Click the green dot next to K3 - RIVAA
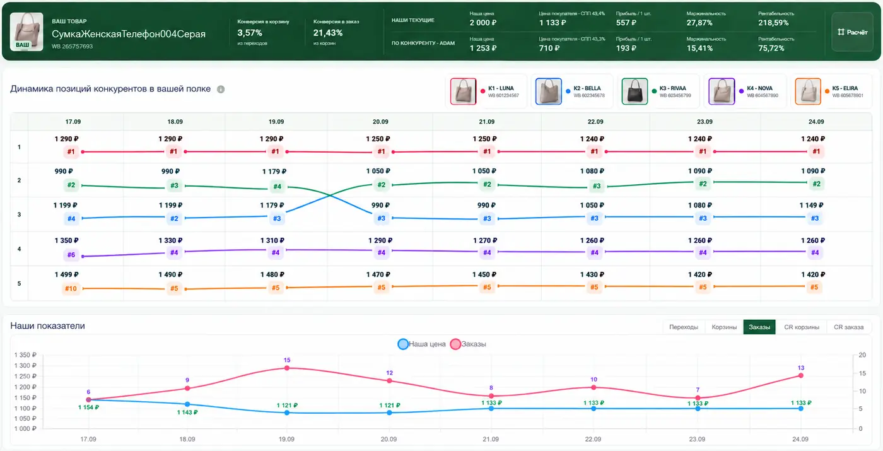Screen dimensions: 883x451 (654, 91)
